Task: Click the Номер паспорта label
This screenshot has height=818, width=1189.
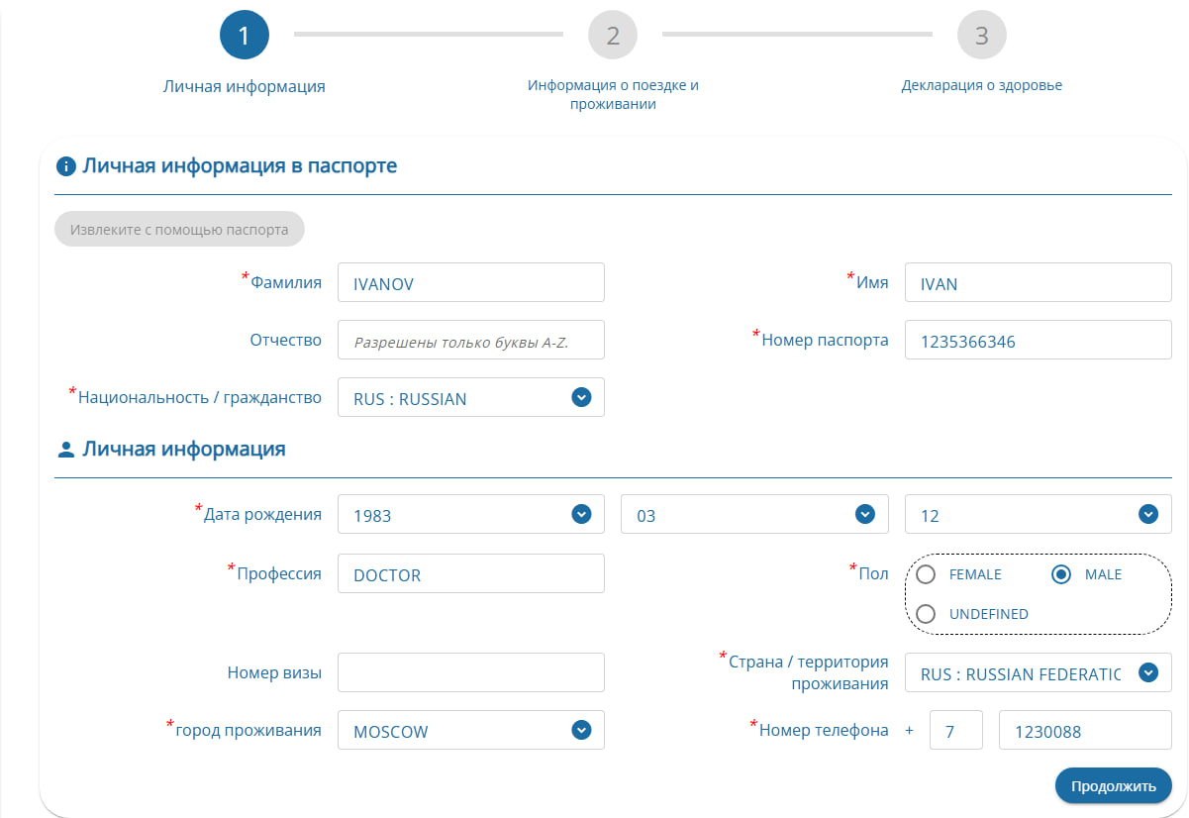Action: (825, 340)
